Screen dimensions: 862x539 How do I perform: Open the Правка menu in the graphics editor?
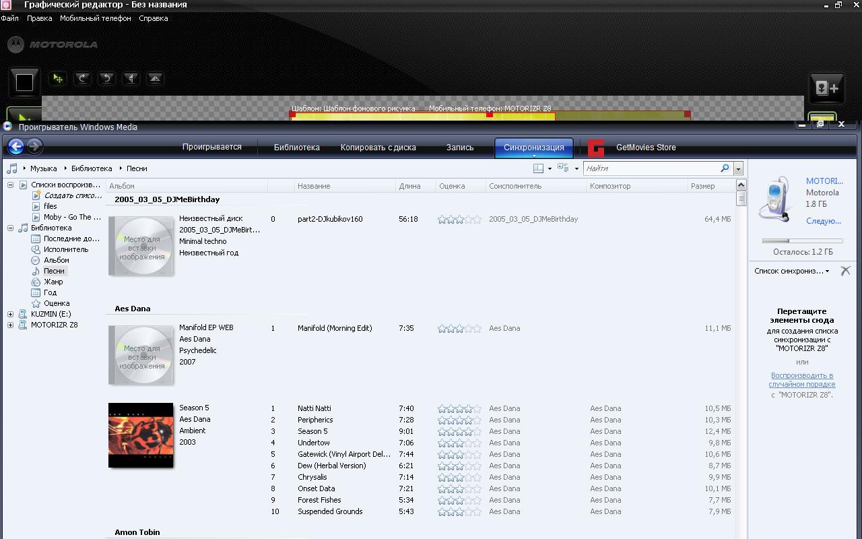click(40, 18)
